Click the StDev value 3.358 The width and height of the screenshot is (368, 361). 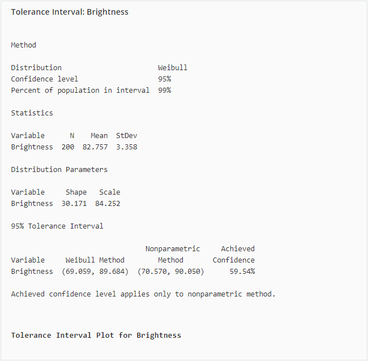coord(126,147)
